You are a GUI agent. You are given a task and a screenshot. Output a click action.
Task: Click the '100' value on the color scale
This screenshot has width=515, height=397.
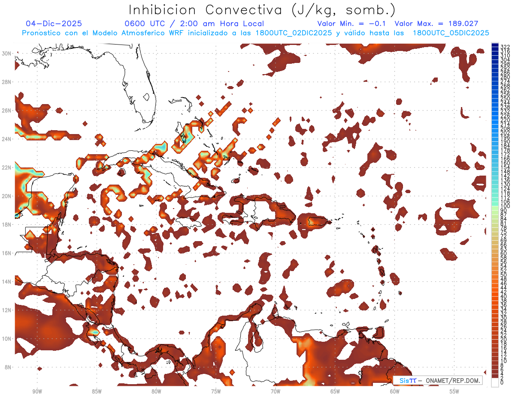coord(505,206)
